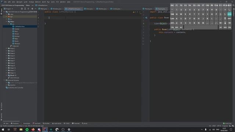Collapse all nodes in Project panel

point(28,9)
